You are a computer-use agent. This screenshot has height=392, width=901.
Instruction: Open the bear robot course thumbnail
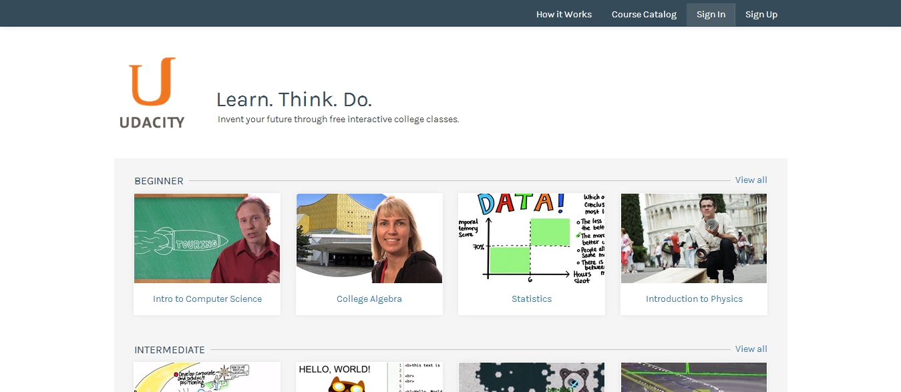tap(532, 377)
